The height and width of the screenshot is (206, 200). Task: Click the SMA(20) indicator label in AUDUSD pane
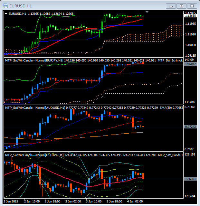point(171,108)
